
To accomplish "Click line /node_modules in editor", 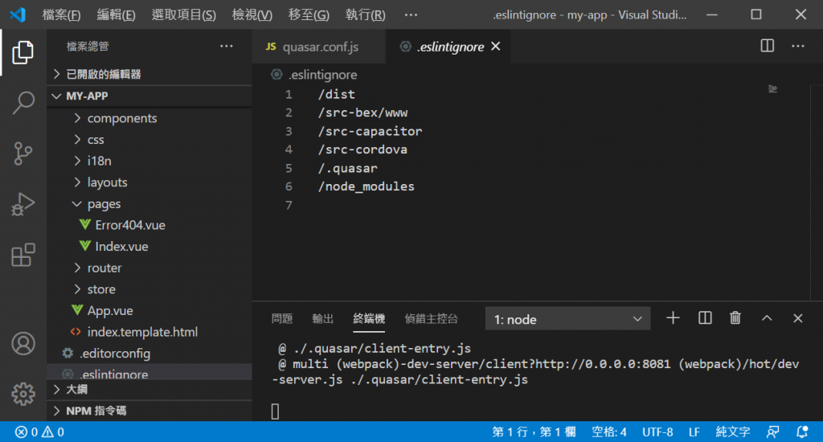I will click(366, 186).
